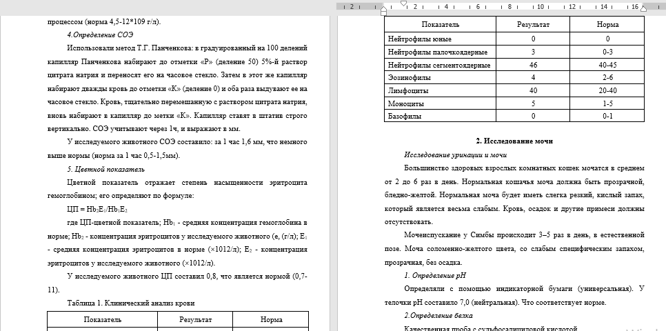Click 'Показатель' header under the Таблица 1 caption
The image size is (666, 331).
coord(102,319)
